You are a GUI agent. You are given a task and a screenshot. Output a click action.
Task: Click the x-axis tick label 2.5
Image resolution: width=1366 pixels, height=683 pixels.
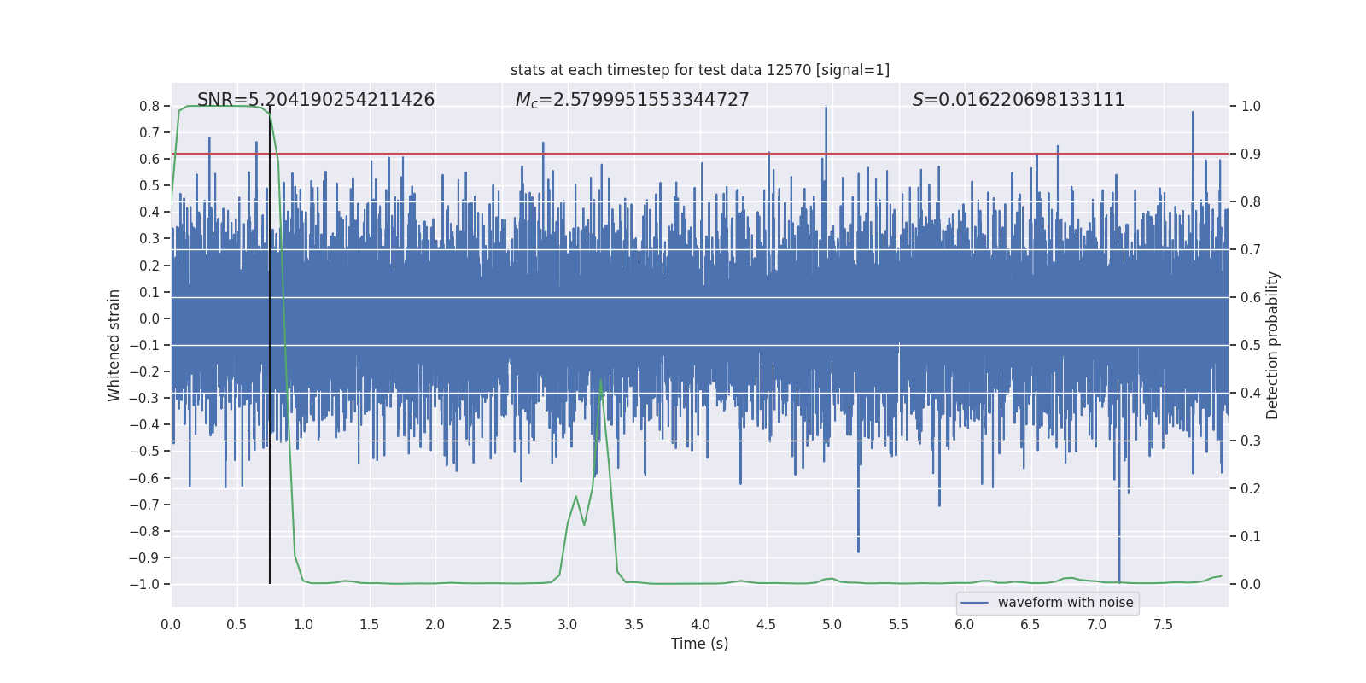pos(502,624)
